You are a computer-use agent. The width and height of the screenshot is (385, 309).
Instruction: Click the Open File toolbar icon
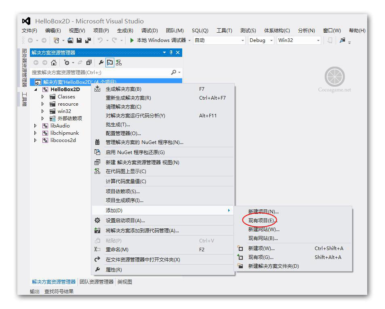pos(70,40)
